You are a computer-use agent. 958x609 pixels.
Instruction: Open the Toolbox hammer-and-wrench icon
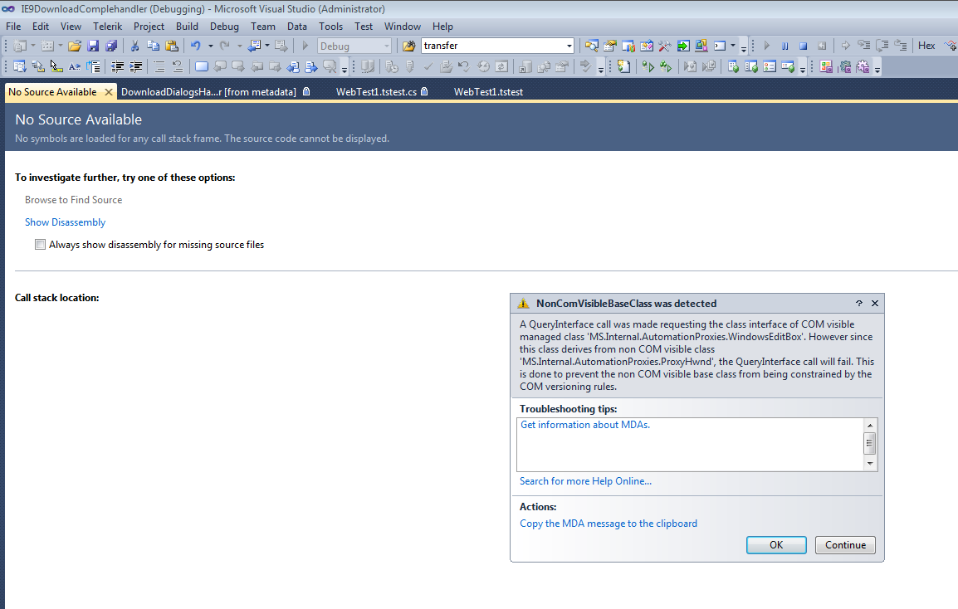[665, 46]
